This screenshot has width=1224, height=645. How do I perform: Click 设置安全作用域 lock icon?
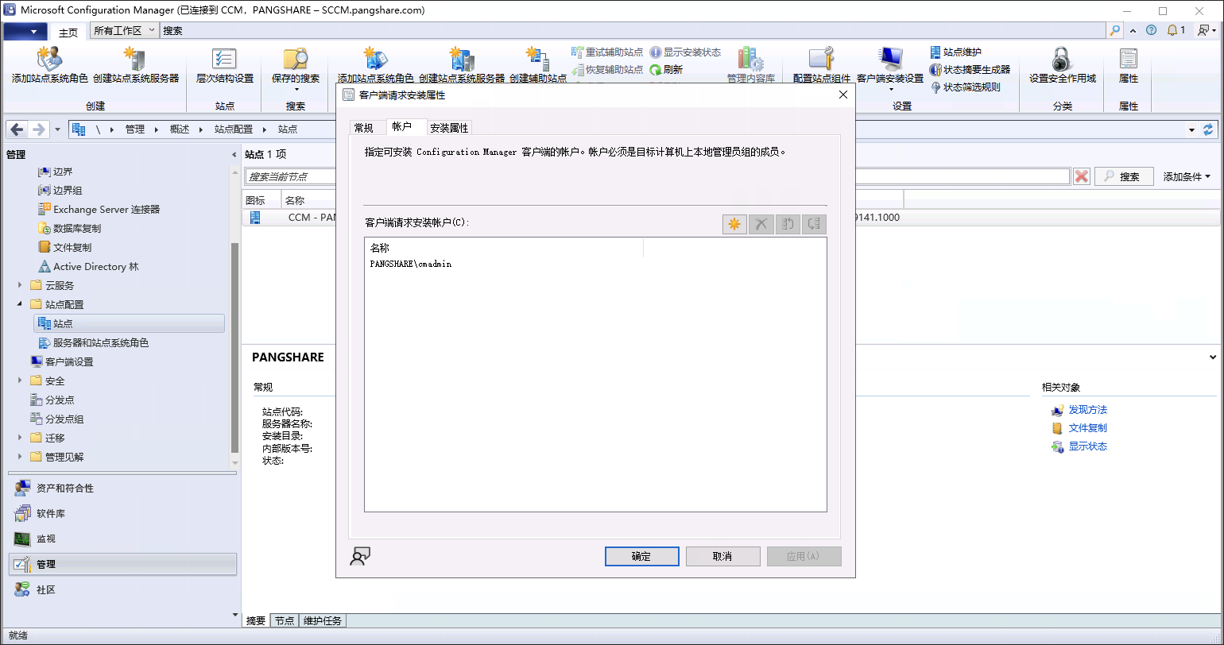coord(1062,59)
